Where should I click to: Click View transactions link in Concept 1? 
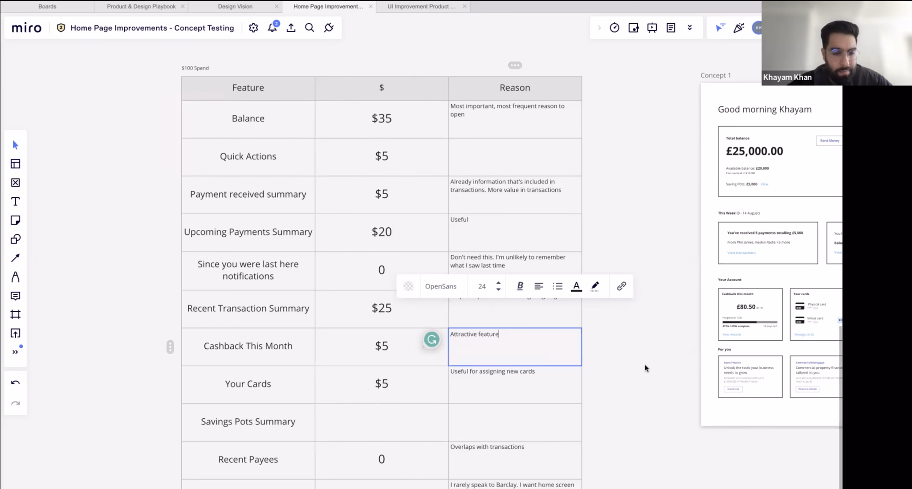point(741,253)
